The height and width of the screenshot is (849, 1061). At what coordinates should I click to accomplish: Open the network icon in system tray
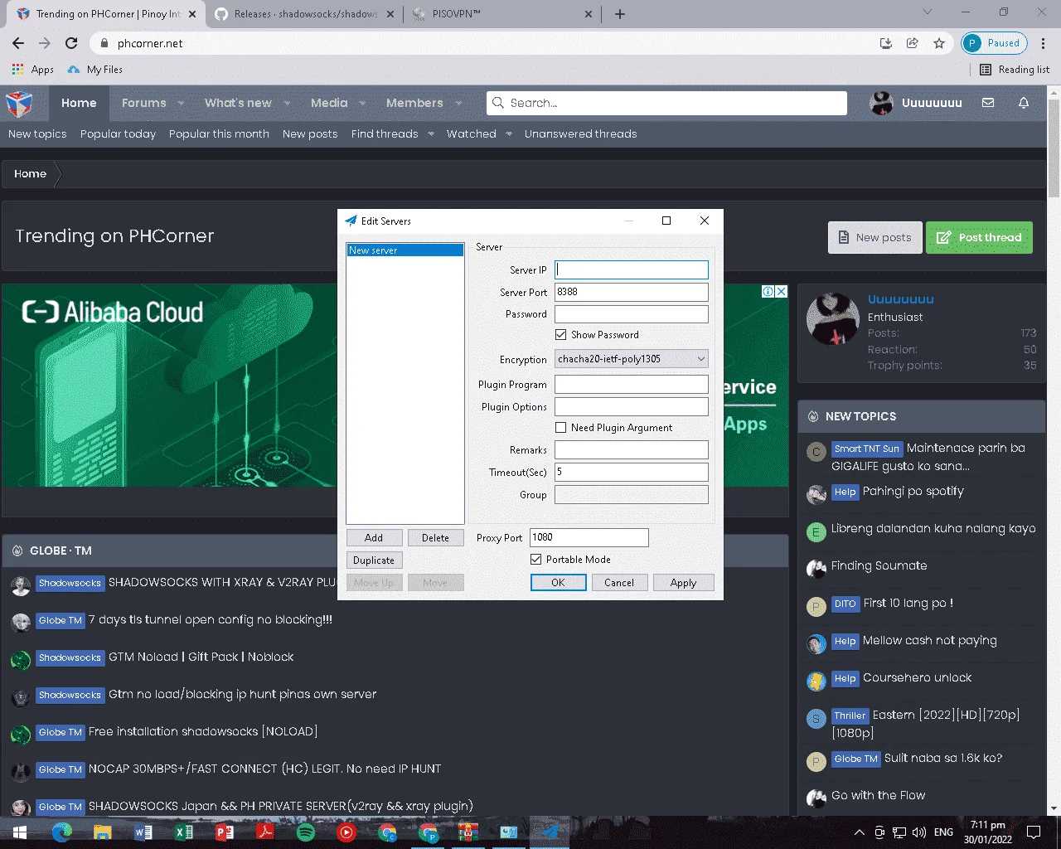pos(899,832)
